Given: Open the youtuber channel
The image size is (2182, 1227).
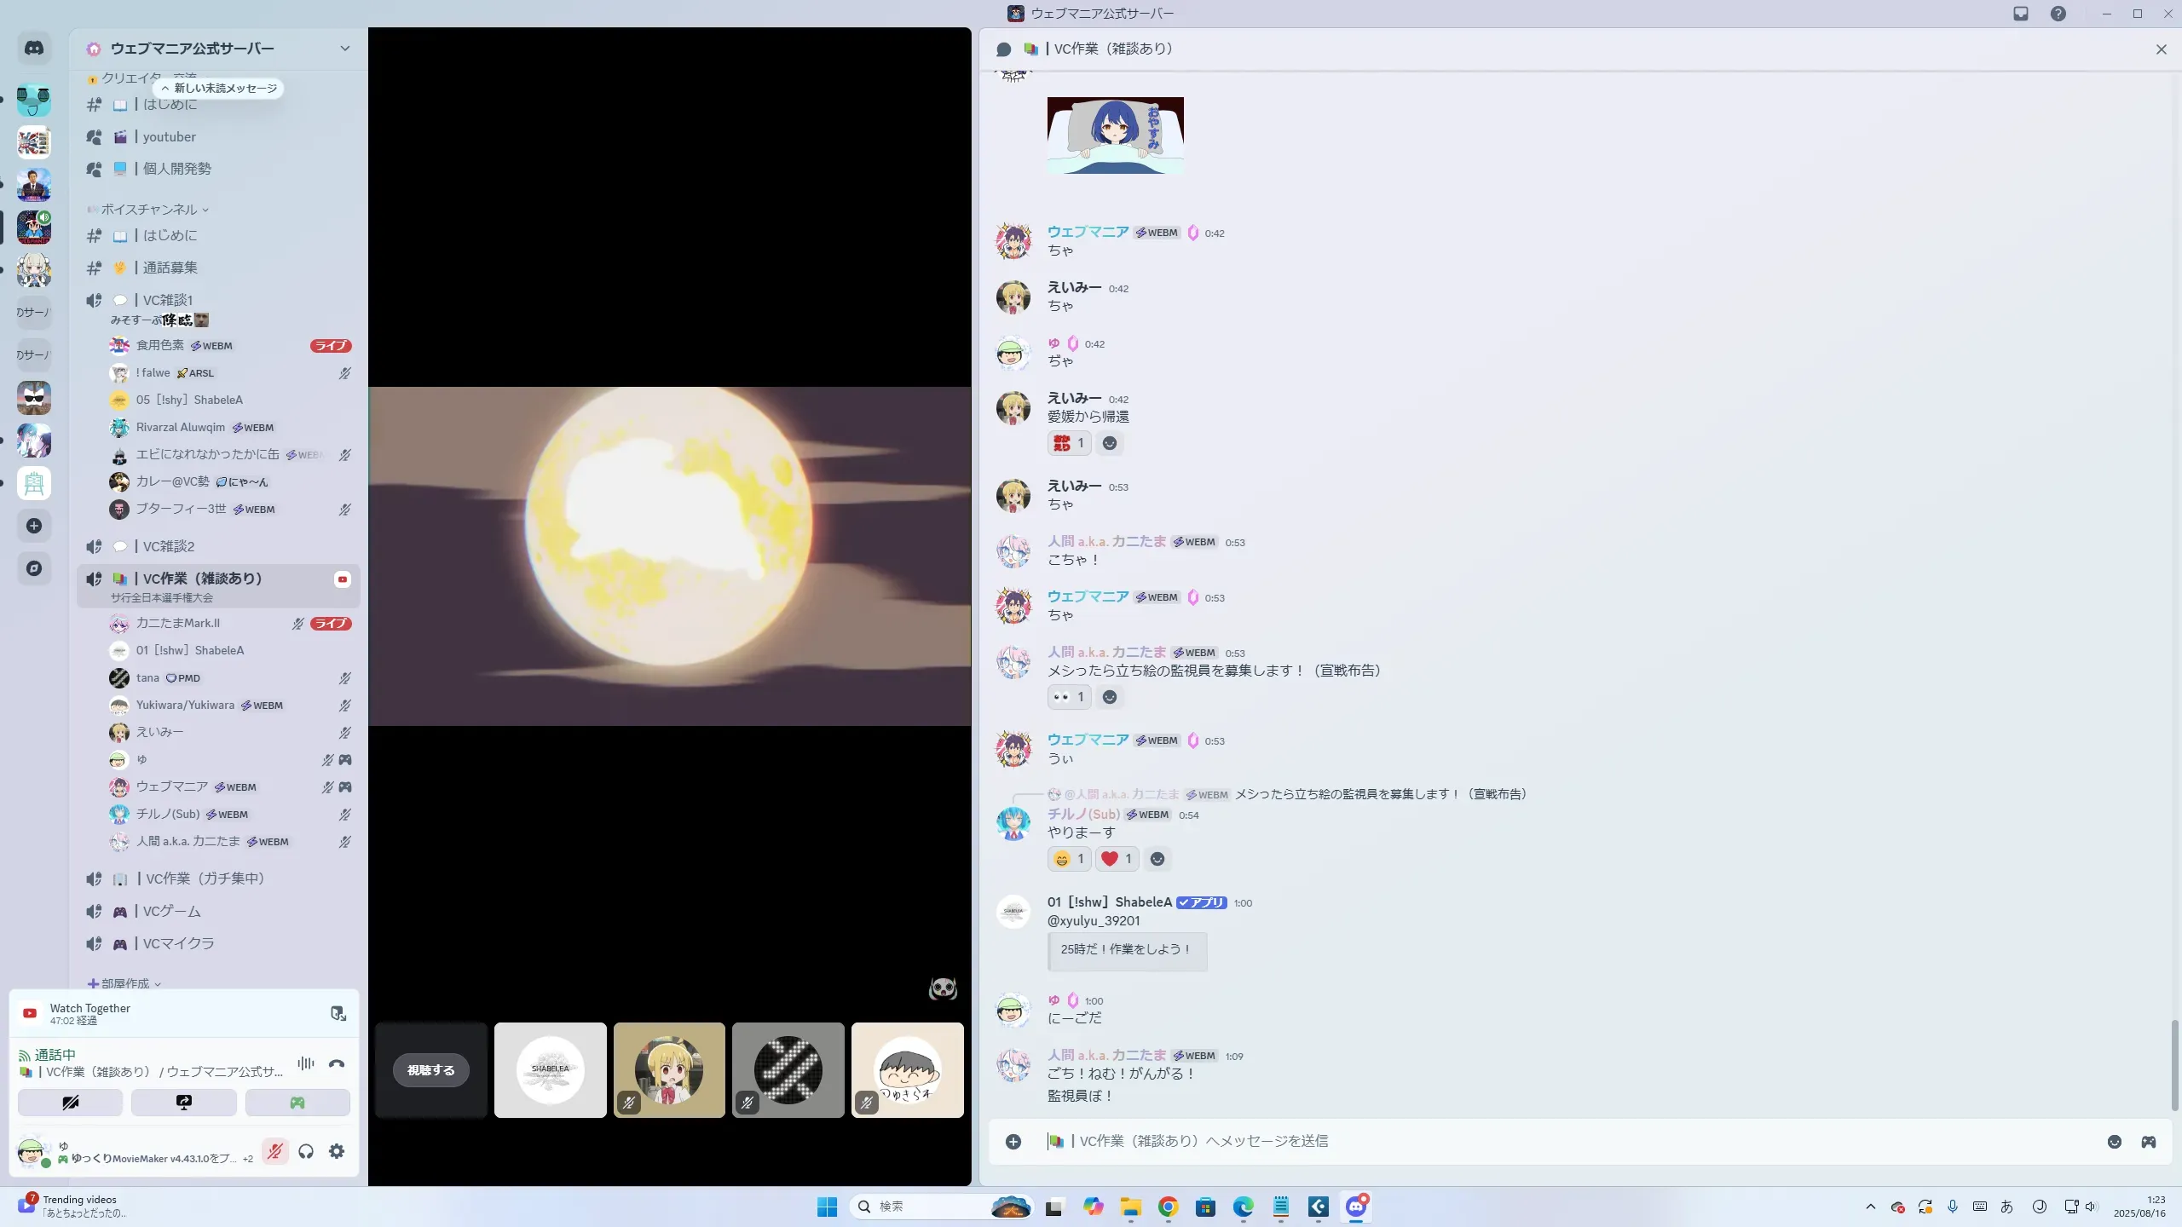Looking at the screenshot, I should (x=170, y=137).
